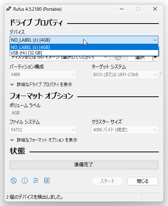Close the Rufus window with X
This screenshot has height=206, width=168.
pyautogui.click(x=155, y=9)
